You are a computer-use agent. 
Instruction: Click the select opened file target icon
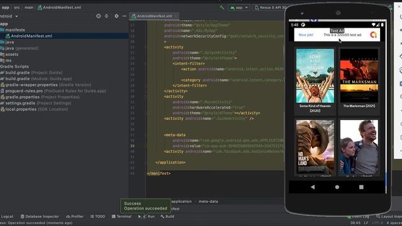pyautogui.click(x=99, y=16)
